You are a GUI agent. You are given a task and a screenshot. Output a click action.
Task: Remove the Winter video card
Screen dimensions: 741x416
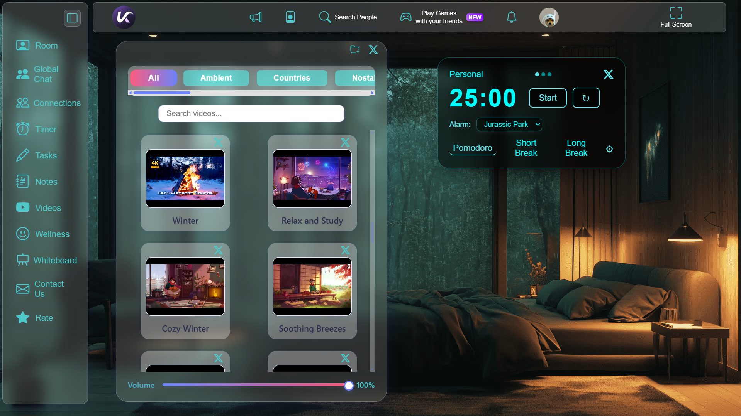click(218, 142)
